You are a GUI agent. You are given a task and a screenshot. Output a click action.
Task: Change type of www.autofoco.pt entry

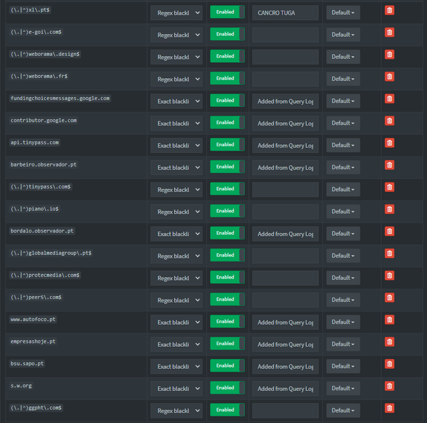[x=176, y=322]
